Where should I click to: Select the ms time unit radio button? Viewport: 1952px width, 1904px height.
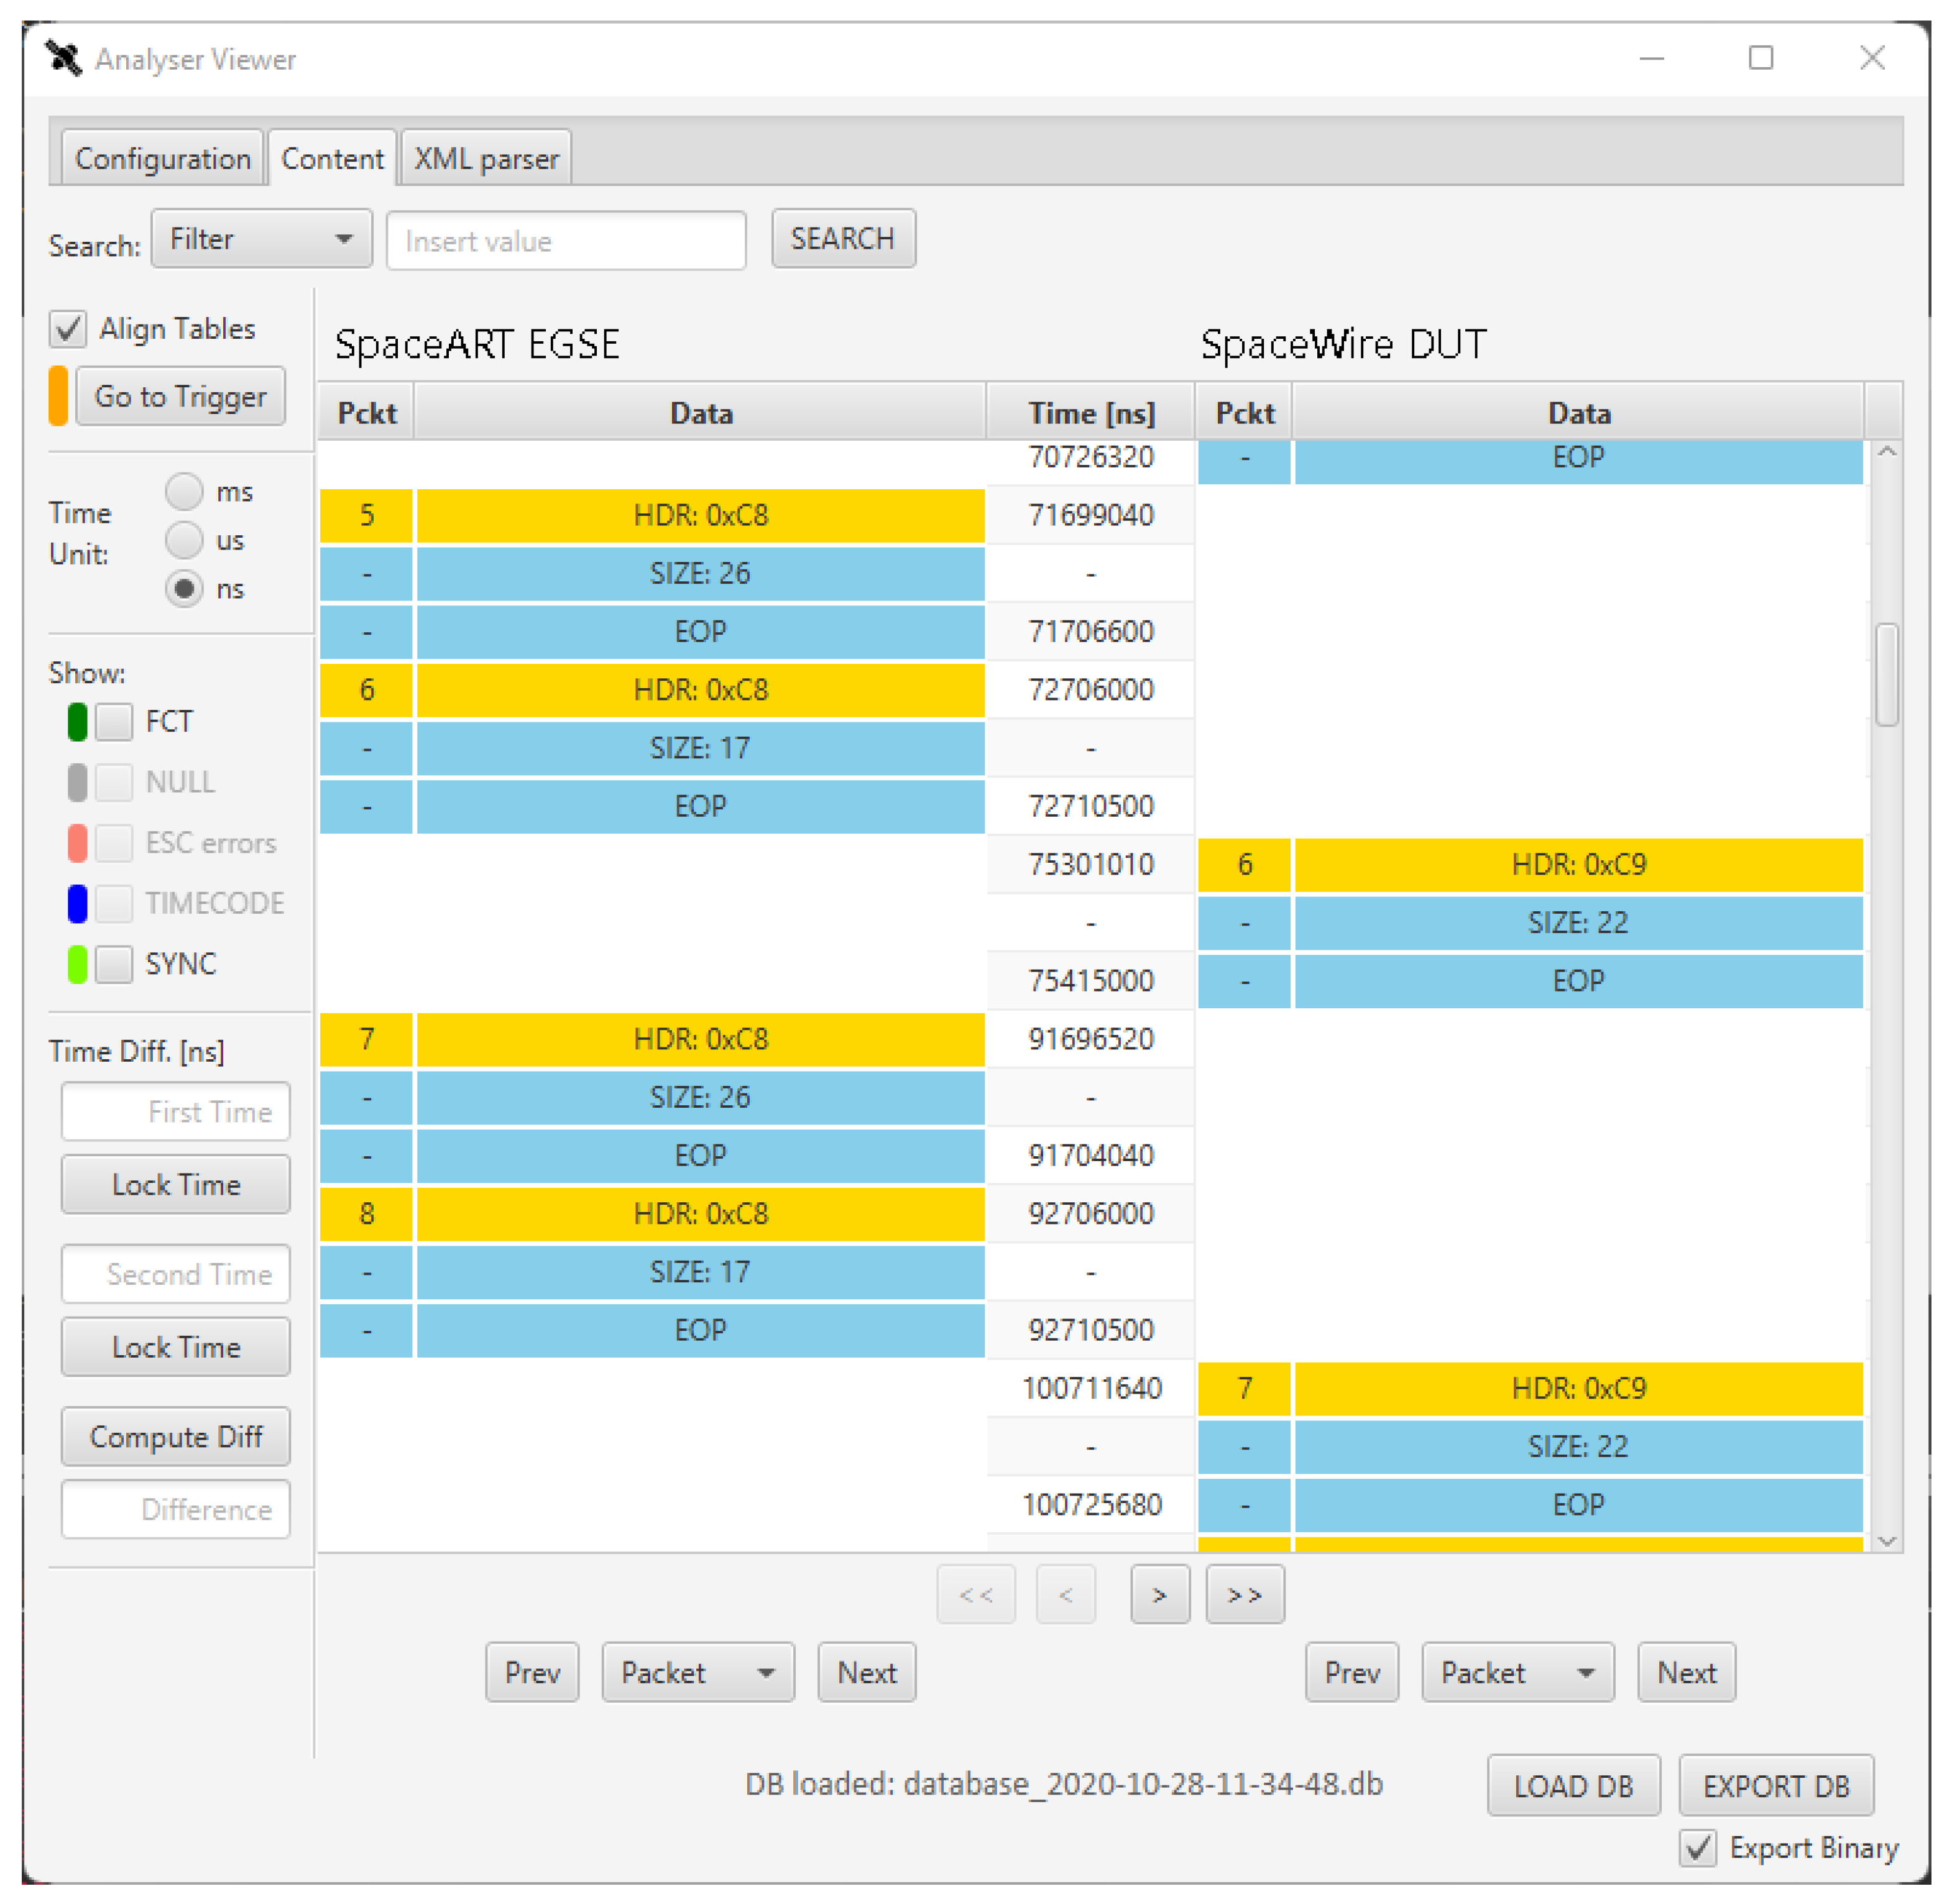tap(184, 492)
